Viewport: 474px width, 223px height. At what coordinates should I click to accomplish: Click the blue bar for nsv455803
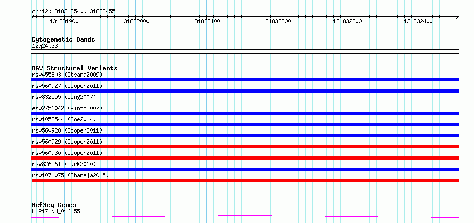[x=245, y=80]
